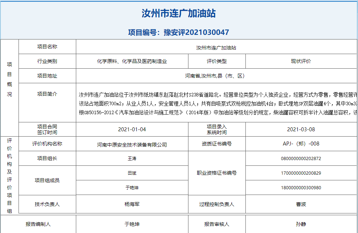Click the vertical 评价机构及评价项目组 section header
This screenshot has width=358, height=233.
pos(9,175)
